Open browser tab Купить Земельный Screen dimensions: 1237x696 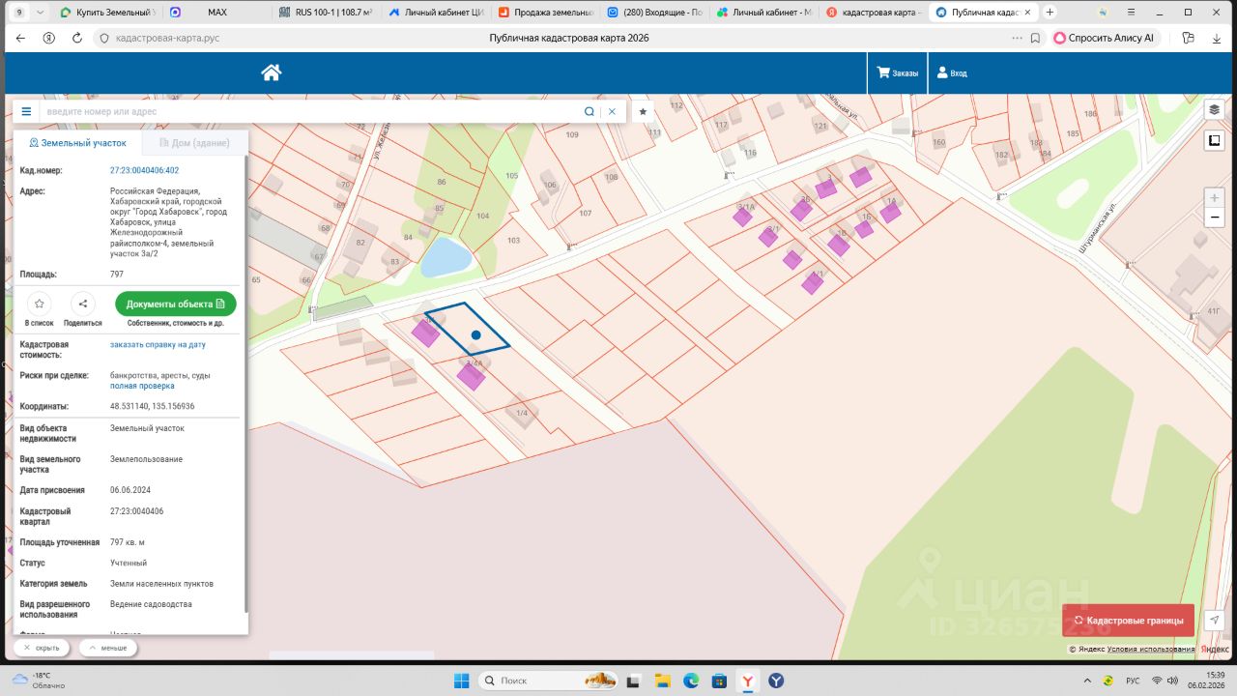pyautogui.click(x=106, y=13)
